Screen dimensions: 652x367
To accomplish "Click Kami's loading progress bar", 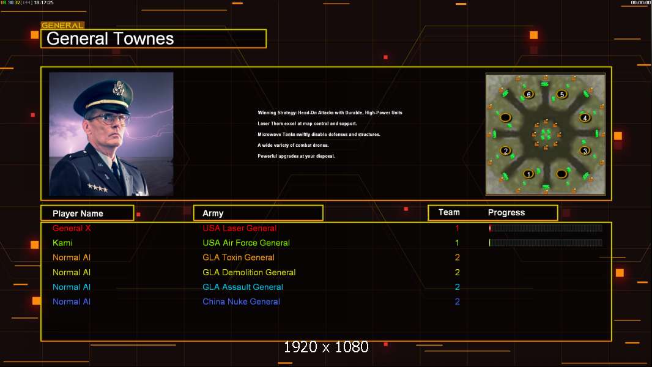I will point(546,242).
